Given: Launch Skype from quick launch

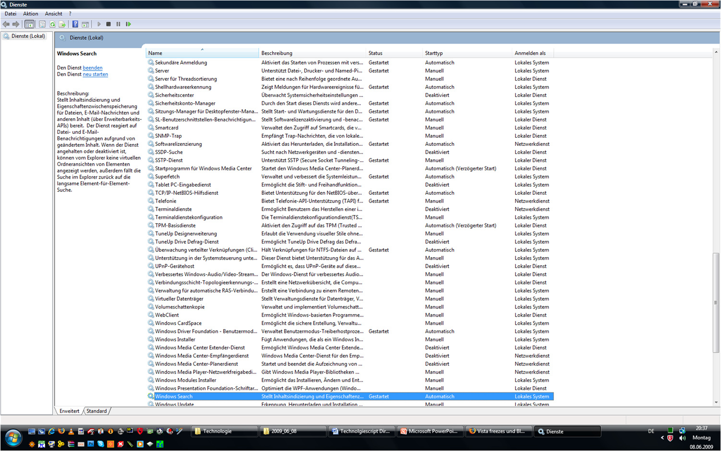Looking at the screenshot, I should [101, 444].
